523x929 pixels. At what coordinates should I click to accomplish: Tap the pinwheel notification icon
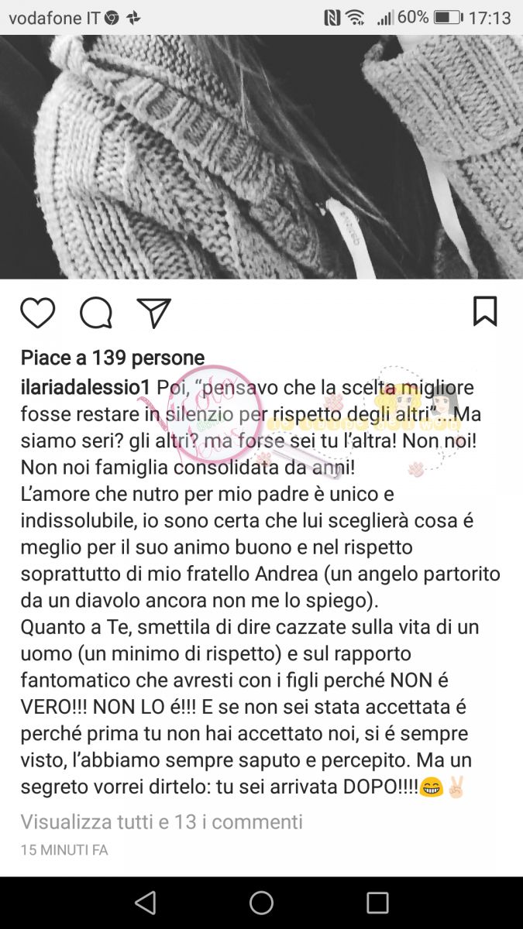click(x=133, y=18)
